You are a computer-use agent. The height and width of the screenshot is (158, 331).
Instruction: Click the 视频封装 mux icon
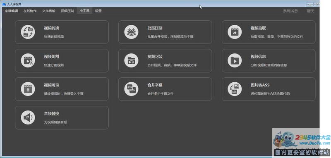(131, 60)
